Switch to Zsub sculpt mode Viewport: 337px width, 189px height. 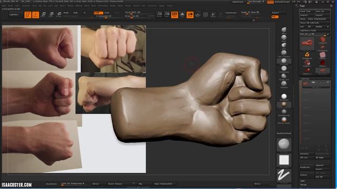tap(107, 13)
